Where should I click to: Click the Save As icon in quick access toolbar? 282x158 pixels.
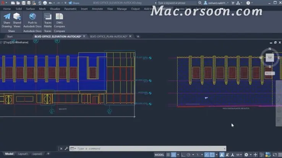29,3
